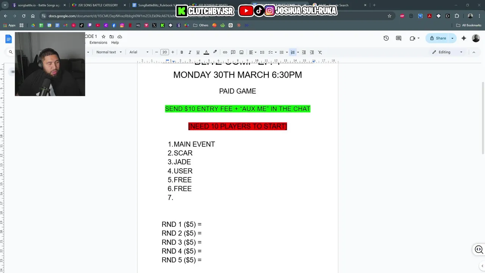This screenshot has height=273, width=485.
Task: Click the RND 1 ($5) = line
Action: 181,224
